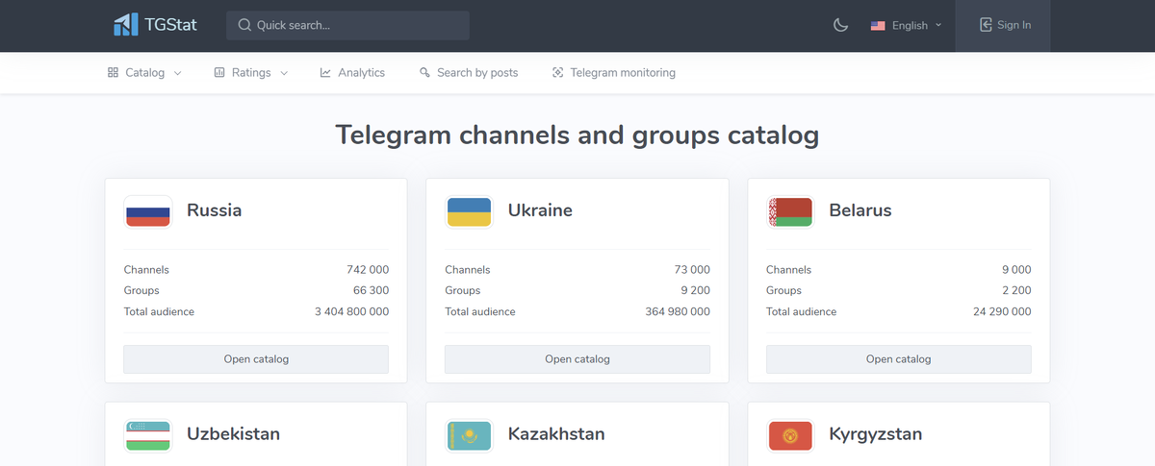Click the Catalog grid icon

(x=113, y=73)
